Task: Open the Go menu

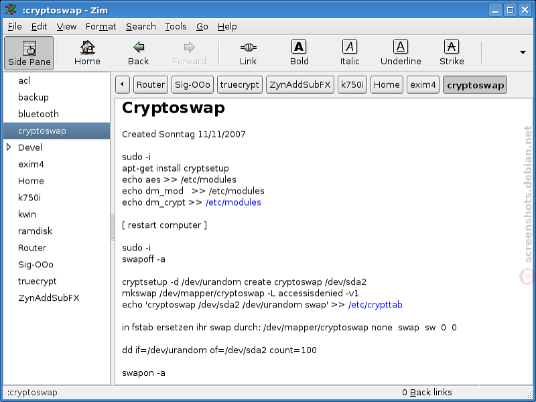Action: tap(202, 27)
